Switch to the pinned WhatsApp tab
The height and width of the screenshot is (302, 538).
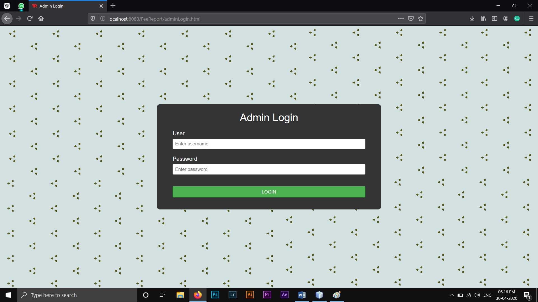tap(21, 6)
